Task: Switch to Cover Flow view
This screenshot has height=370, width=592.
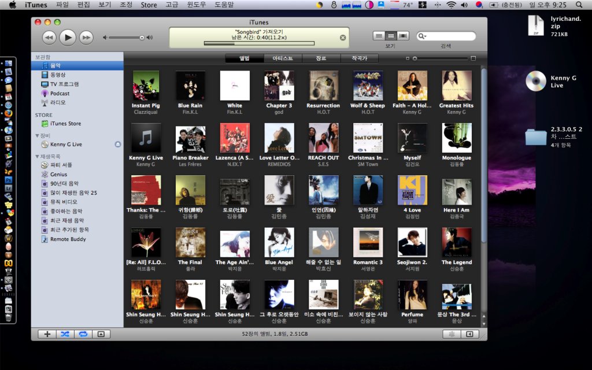Action: tap(403, 36)
